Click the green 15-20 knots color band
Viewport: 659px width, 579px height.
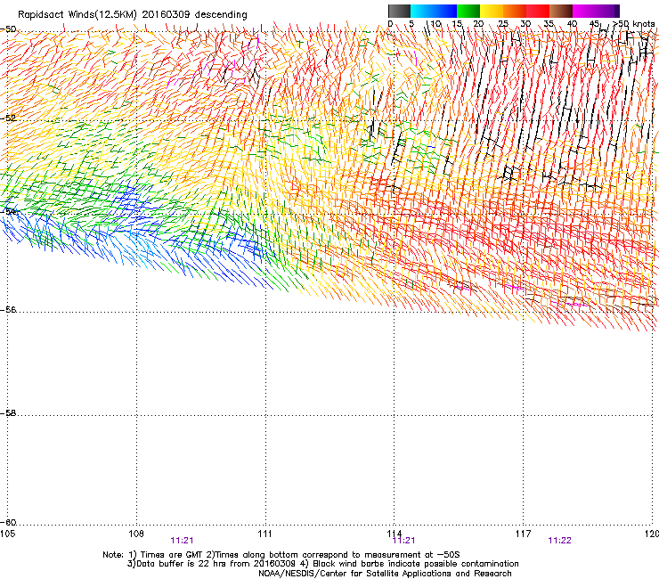tap(468, 11)
